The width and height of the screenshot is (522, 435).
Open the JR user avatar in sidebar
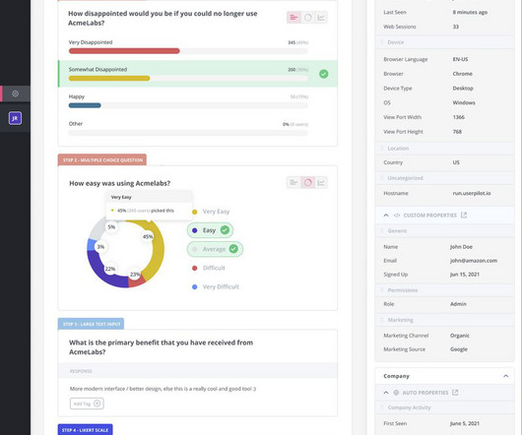tap(16, 118)
